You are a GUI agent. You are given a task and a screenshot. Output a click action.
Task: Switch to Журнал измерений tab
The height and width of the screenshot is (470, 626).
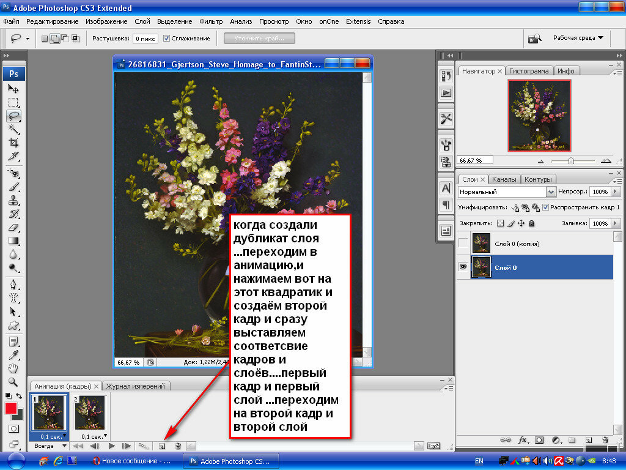(135, 386)
